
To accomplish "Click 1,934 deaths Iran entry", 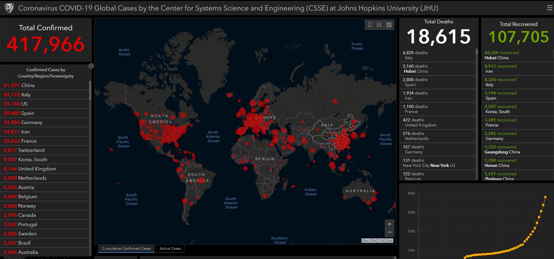I will [x=437, y=96].
